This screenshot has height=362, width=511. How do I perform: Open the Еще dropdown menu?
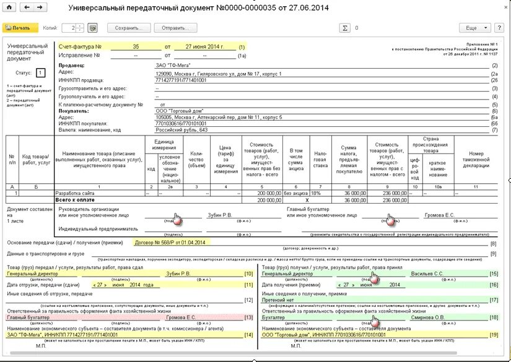(x=475, y=28)
